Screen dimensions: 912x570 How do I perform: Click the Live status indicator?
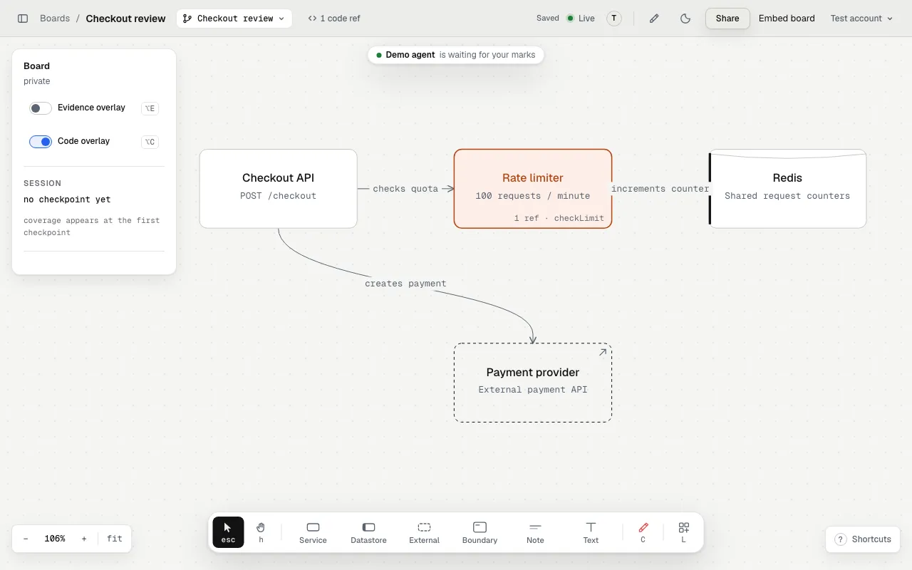point(581,19)
